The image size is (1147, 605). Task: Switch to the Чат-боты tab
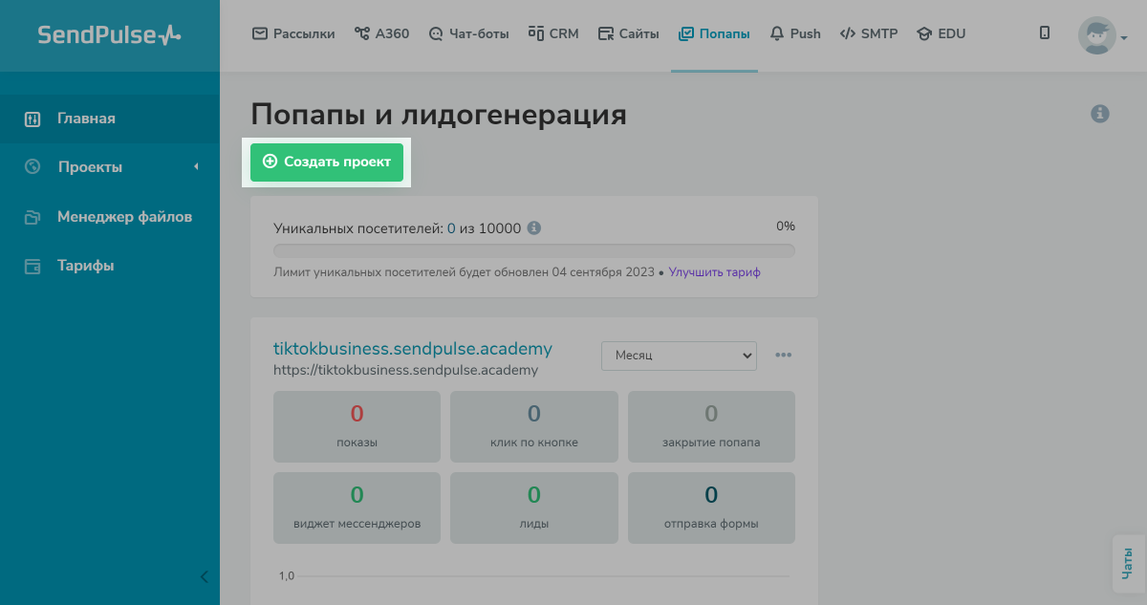point(469,33)
